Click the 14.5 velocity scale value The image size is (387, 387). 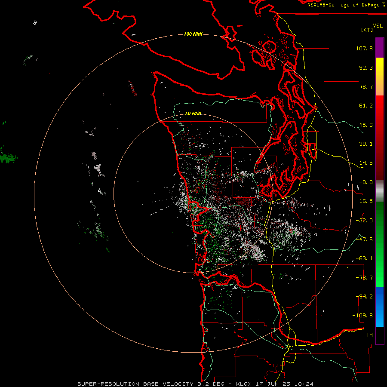tap(366, 163)
